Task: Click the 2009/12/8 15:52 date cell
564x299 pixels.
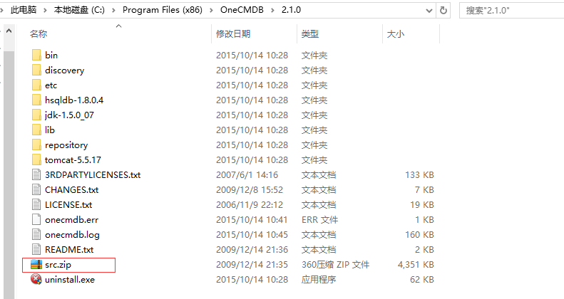Action: pyautogui.click(x=250, y=189)
